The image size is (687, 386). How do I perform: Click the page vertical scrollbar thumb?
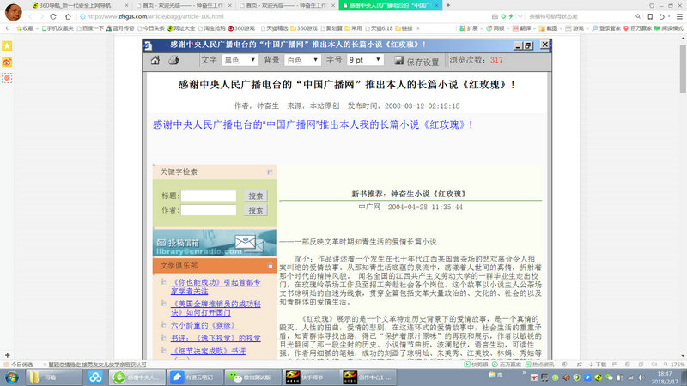tap(683, 68)
